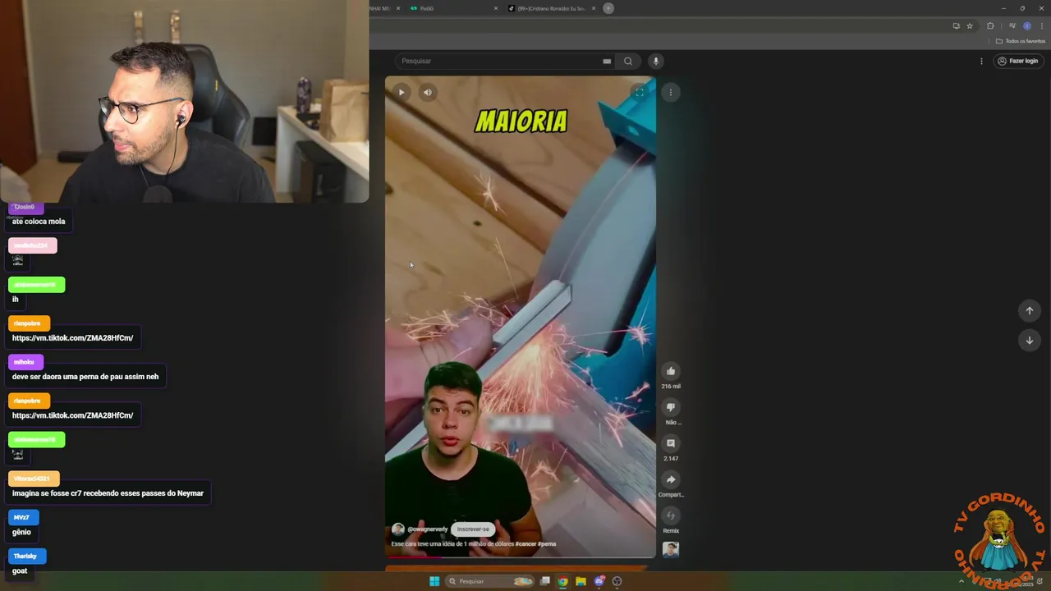Open the sound thumbnail below Remix
The image size is (1051, 591).
(x=671, y=549)
